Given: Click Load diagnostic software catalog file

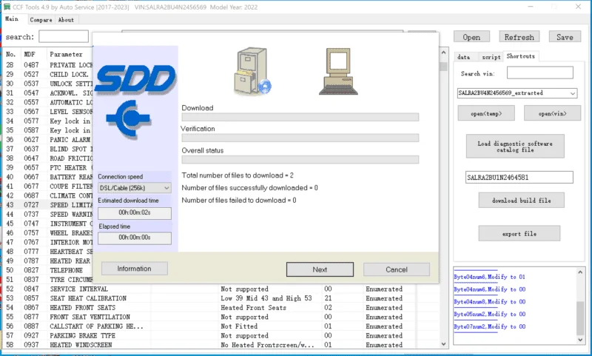Looking at the screenshot, I should (x=515, y=147).
